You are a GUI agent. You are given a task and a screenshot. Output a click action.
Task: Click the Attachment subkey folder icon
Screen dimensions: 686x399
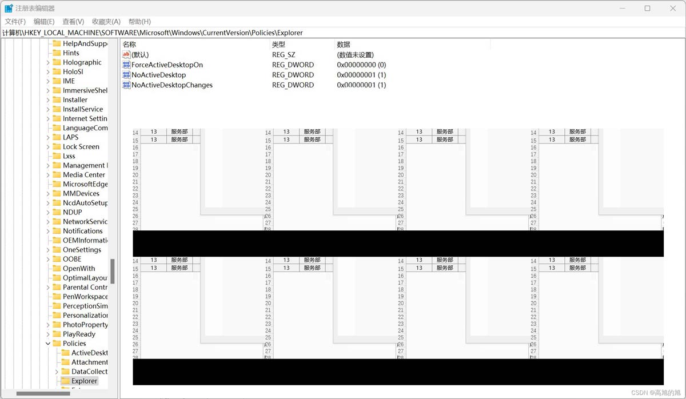65,362
